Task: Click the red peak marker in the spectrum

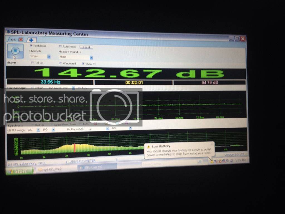Action: [x=75, y=148]
